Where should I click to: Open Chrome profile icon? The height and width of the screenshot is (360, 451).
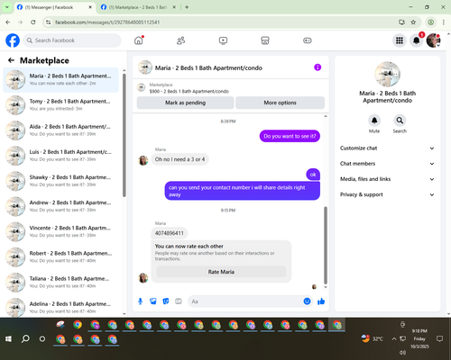click(x=431, y=22)
